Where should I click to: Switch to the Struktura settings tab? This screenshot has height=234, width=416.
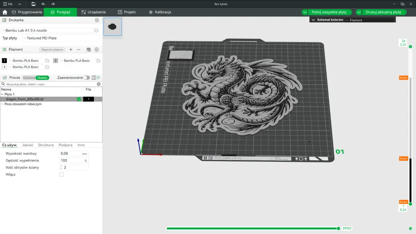(x=46, y=145)
